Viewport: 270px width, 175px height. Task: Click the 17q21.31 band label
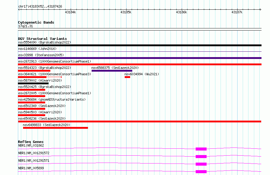coord(25,26)
